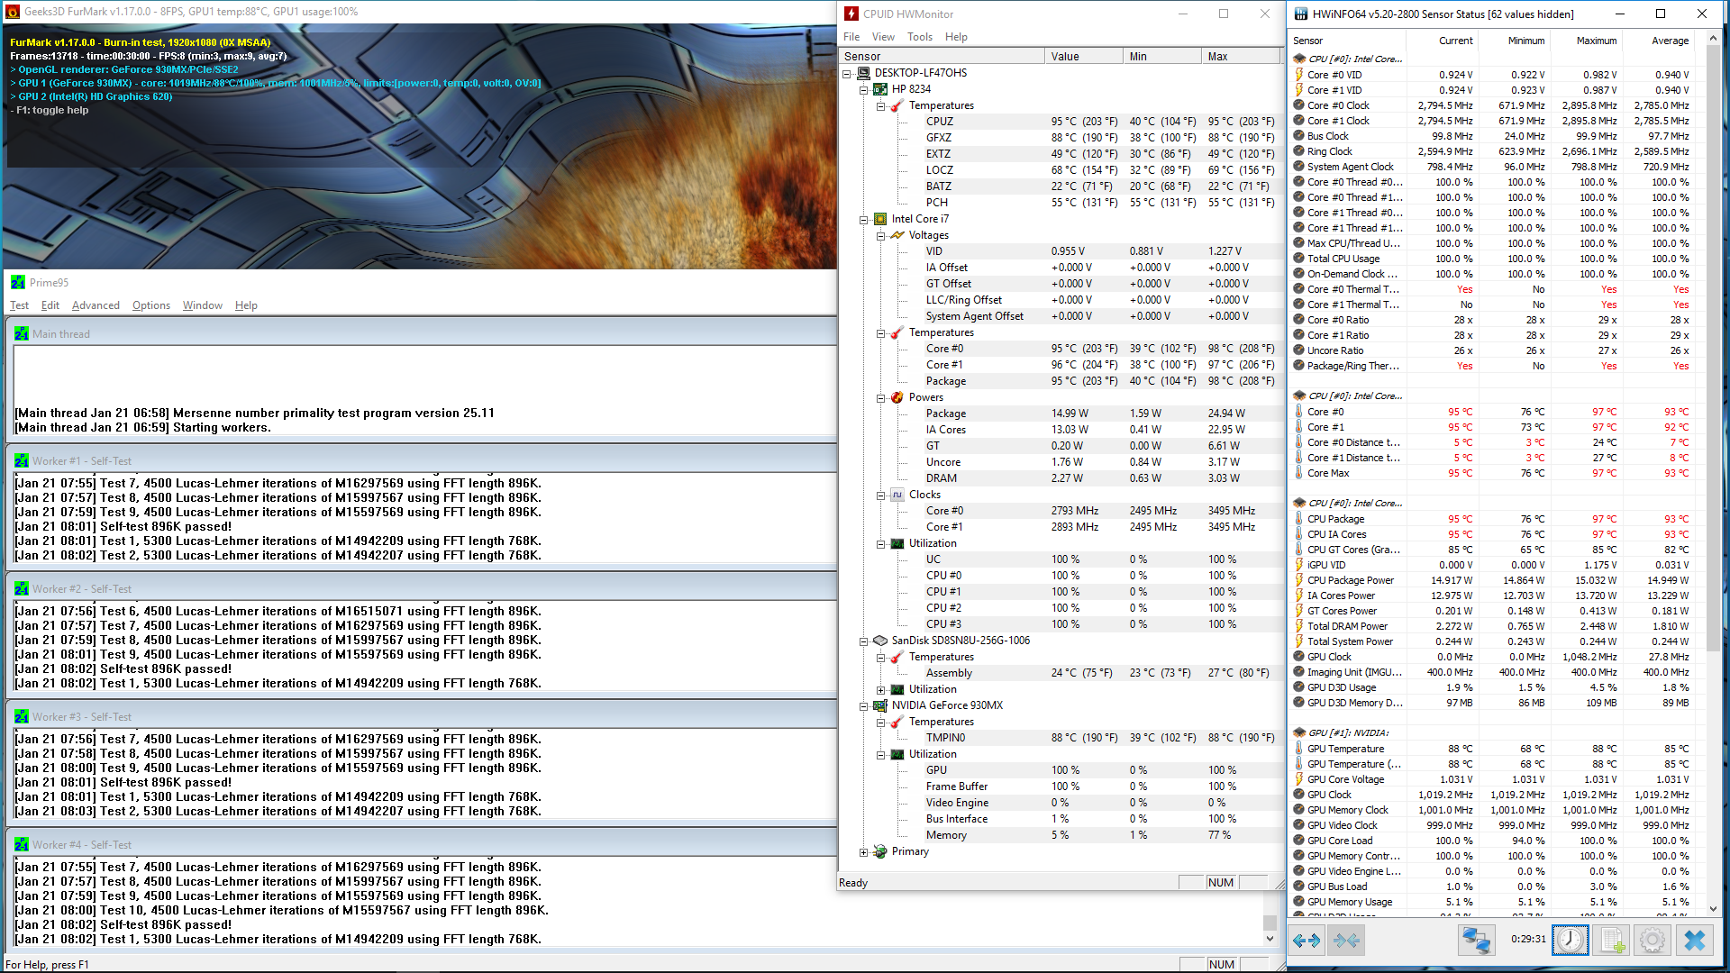This screenshot has width=1730, height=973.
Task: Click Primary battery icon in HWMonitor
Action: [880, 851]
